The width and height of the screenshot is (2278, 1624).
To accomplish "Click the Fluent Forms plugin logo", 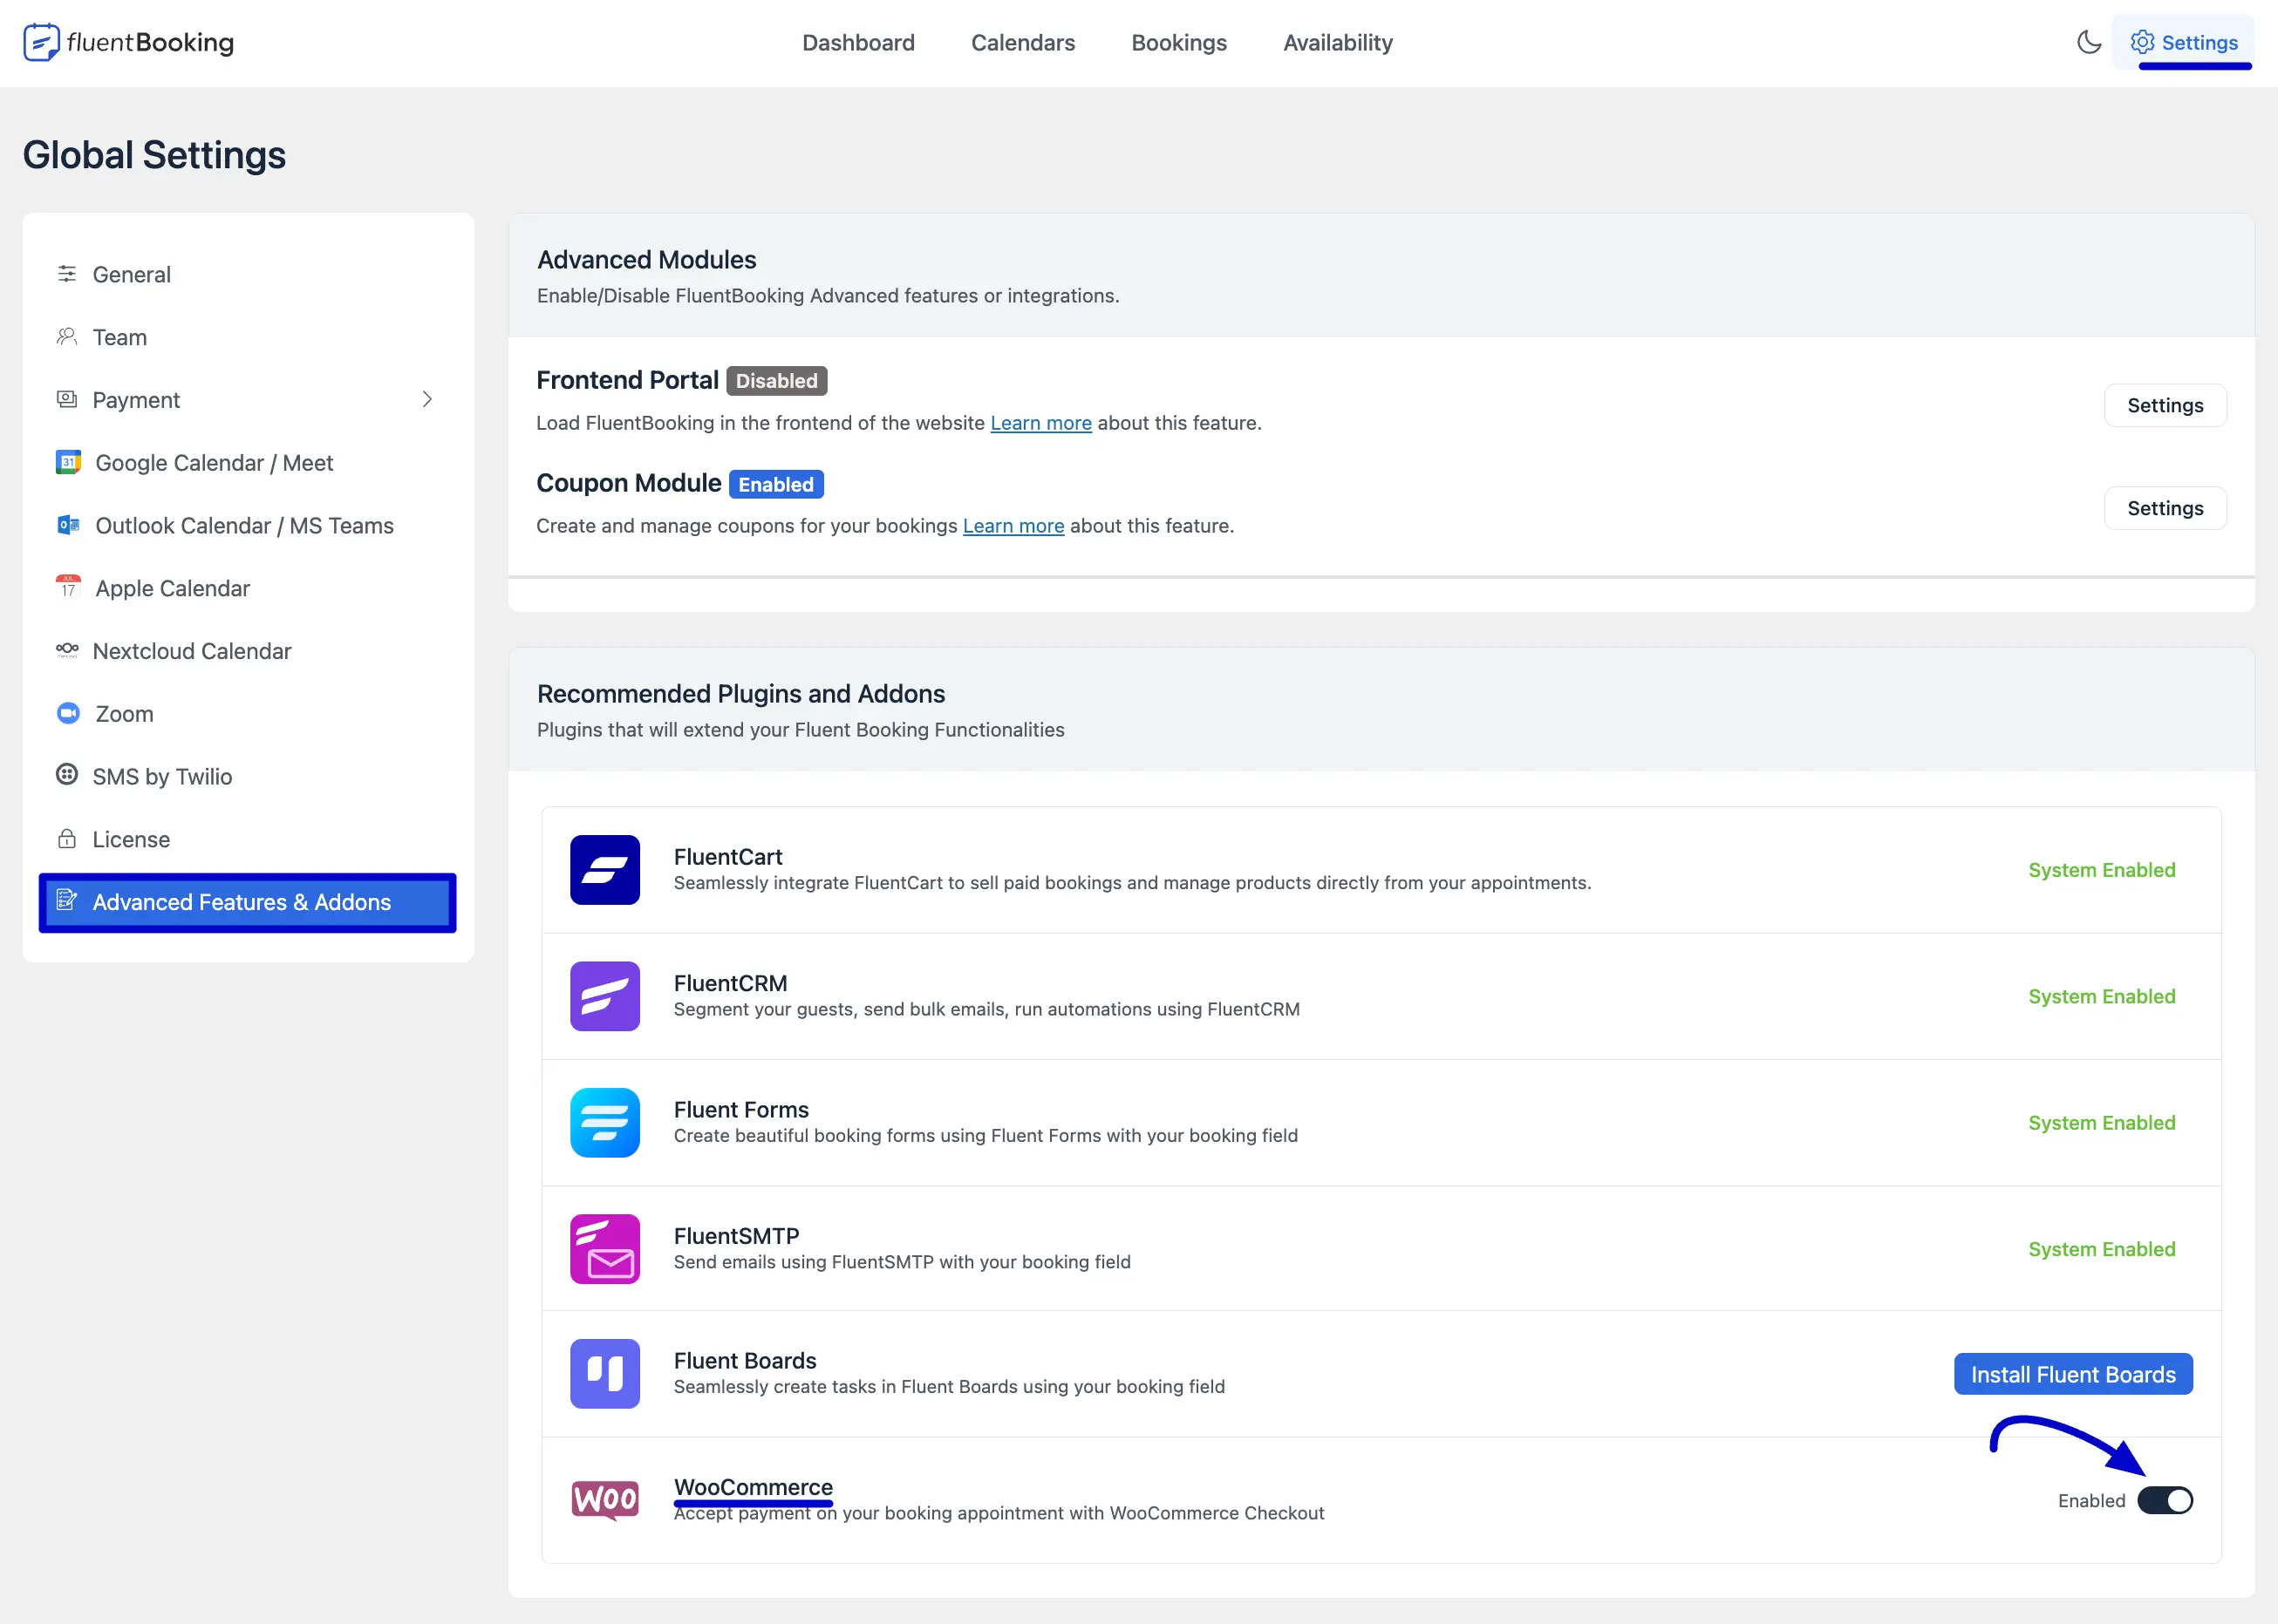I will (604, 1123).
